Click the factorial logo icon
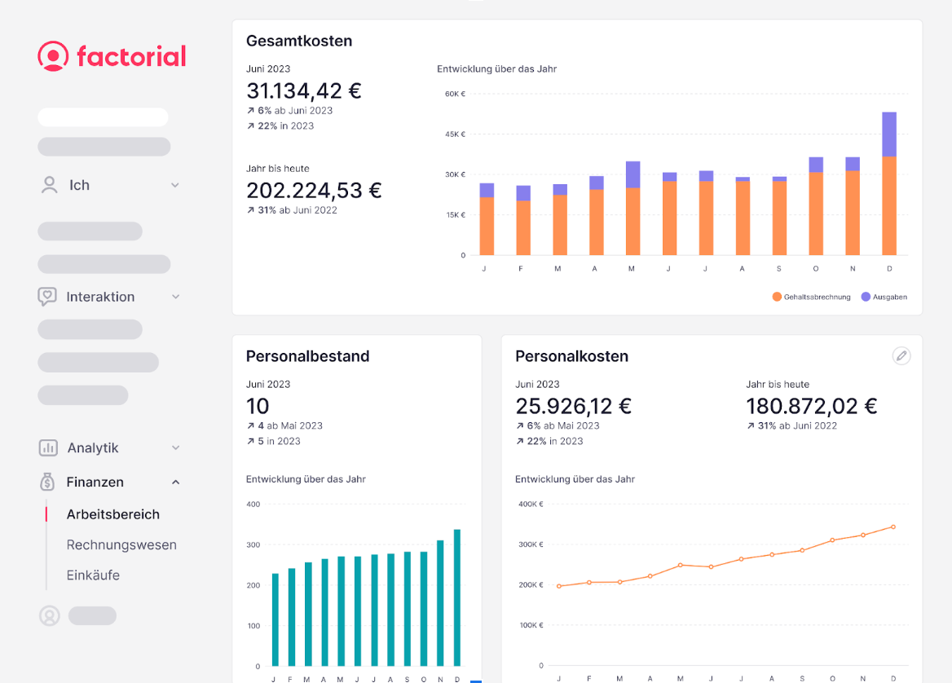The width and height of the screenshot is (952, 683). point(53,56)
